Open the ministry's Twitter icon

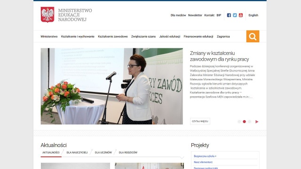(235, 15)
